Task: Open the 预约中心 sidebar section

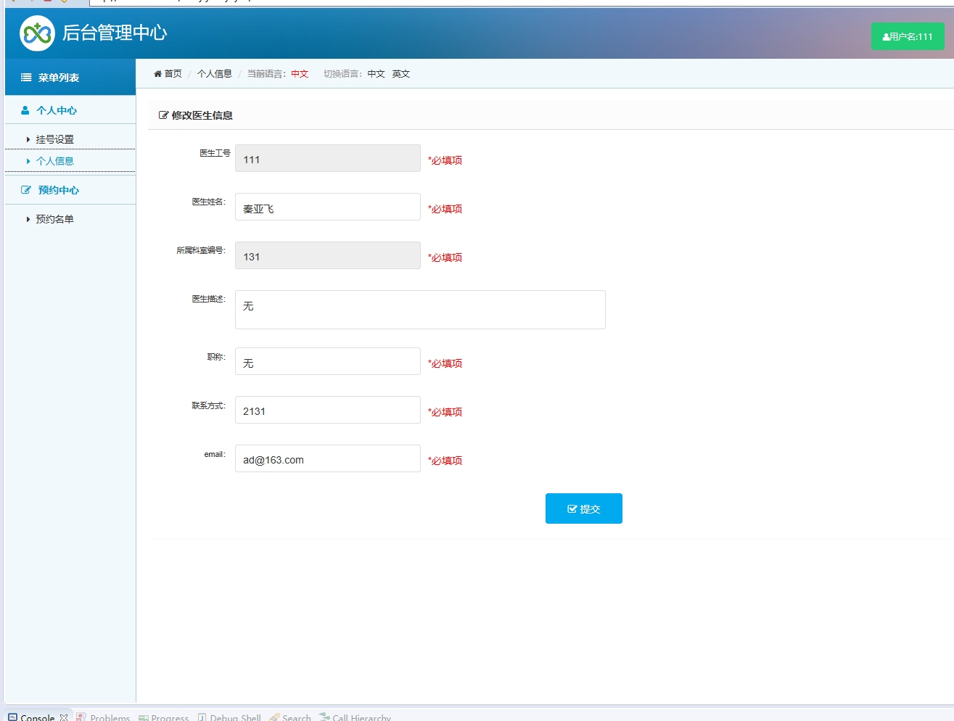Action: pos(70,190)
